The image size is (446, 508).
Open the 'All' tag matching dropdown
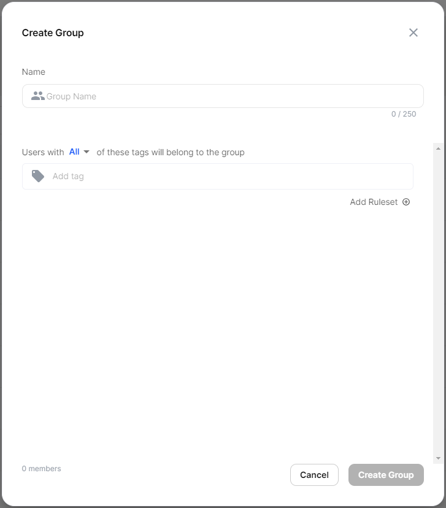tap(75, 152)
